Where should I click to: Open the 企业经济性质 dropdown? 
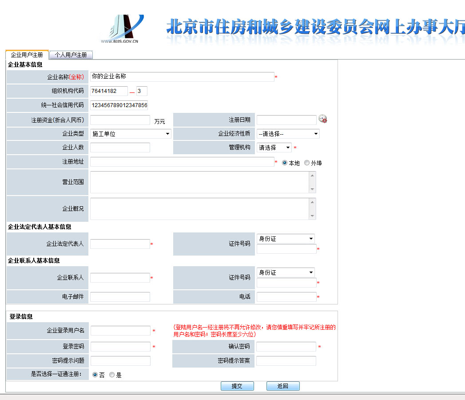tap(288, 134)
